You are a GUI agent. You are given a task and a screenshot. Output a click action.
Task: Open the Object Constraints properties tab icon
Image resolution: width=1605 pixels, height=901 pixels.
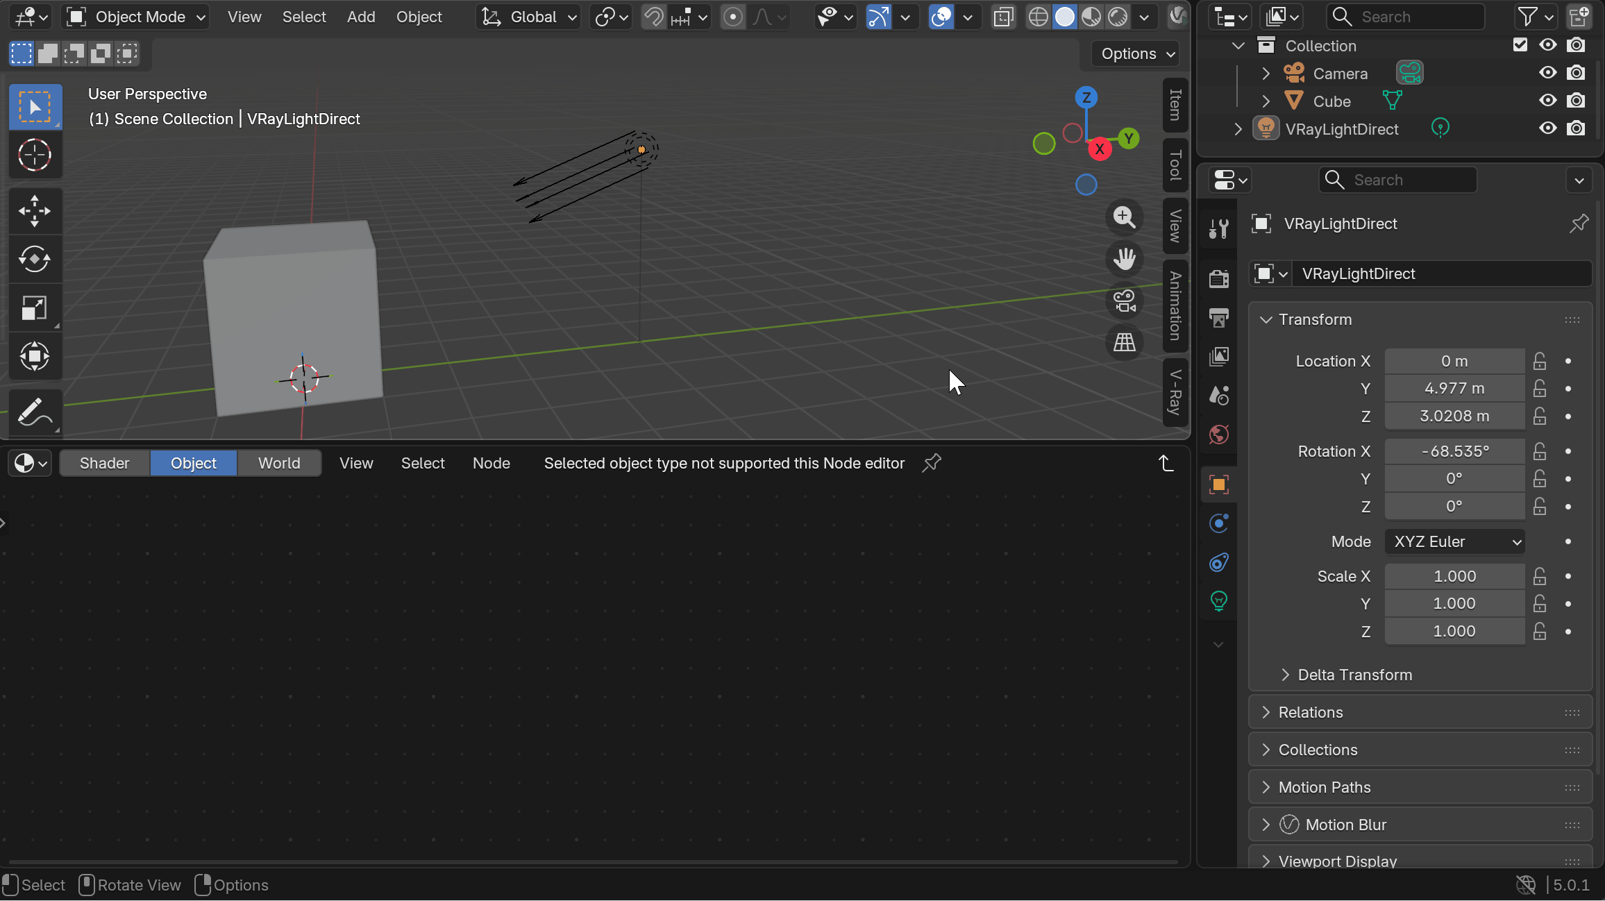tap(1219, 562)
